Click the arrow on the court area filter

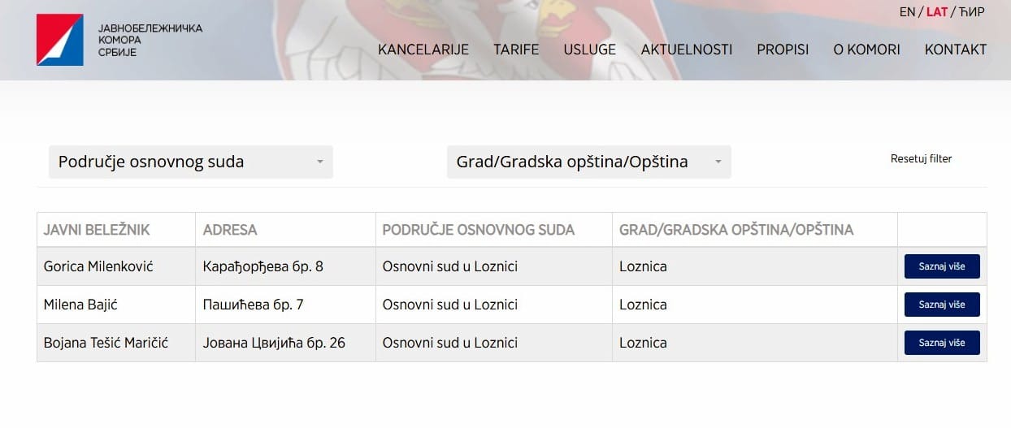(x=320, y=162)
